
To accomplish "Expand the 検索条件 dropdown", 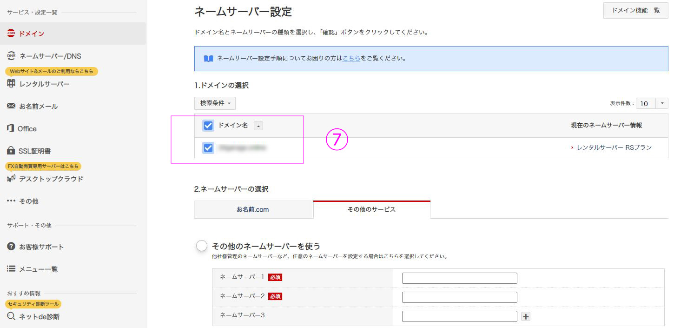I will tap(215, 103).
